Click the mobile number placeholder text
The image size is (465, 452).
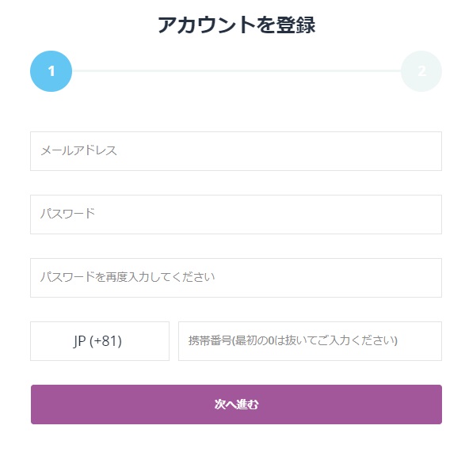pyautogui.click(x=292, y=340)
